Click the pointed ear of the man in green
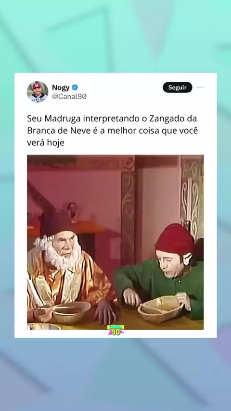The height and width of the screenshot is (411, 231). (187, 259)
